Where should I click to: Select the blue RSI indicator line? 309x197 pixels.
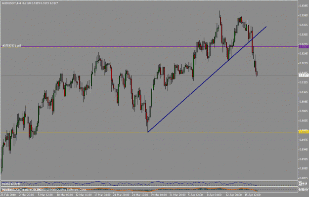pos(129,183)
